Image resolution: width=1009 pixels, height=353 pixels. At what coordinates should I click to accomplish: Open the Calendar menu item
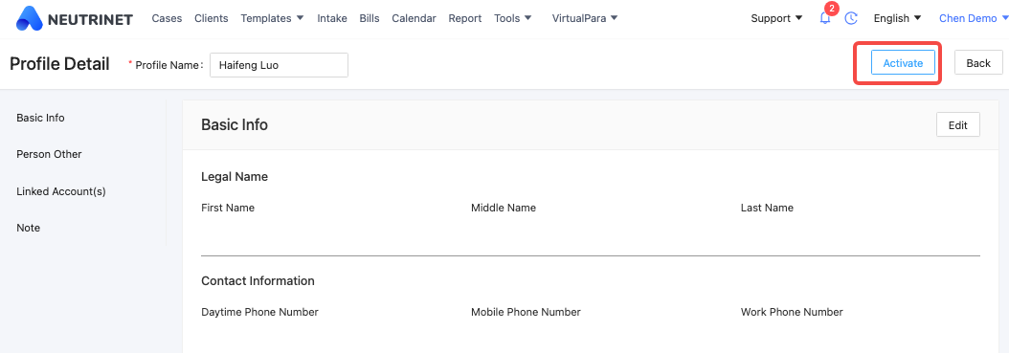(414, 18)
